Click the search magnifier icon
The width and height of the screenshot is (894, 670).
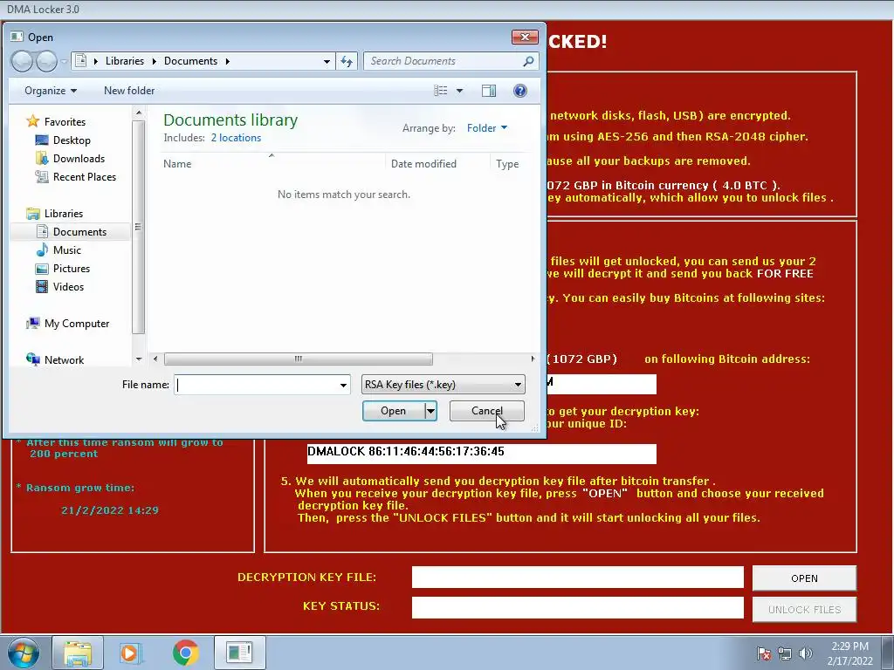coord(528,61)
